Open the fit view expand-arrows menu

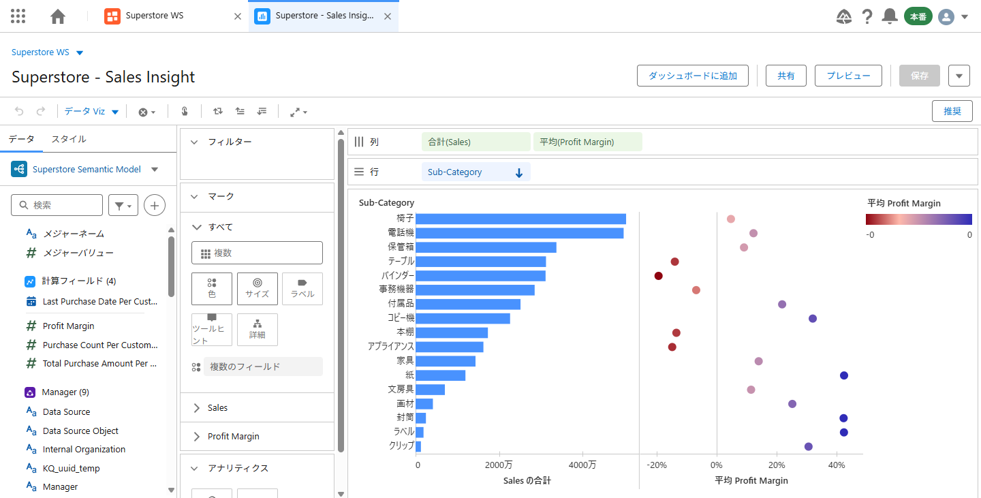pyautogui.click(x=298, y=112)
